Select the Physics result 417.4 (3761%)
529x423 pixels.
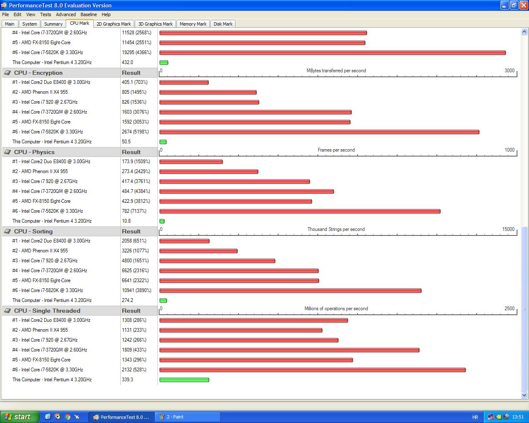[x=136, y=181]
